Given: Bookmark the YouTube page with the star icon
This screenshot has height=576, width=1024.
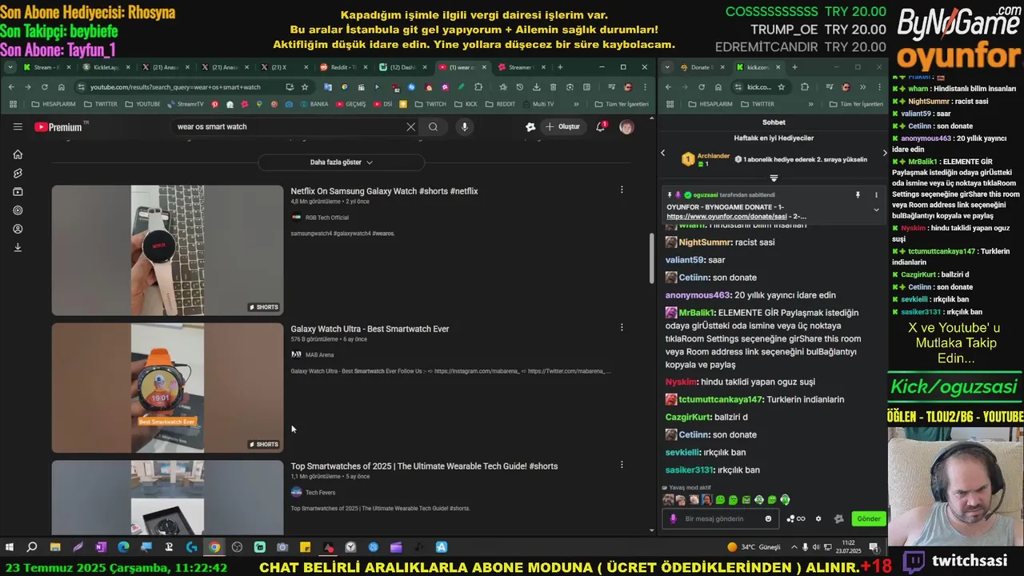Looking at the screenshot, I should click(x=305, y=87).
